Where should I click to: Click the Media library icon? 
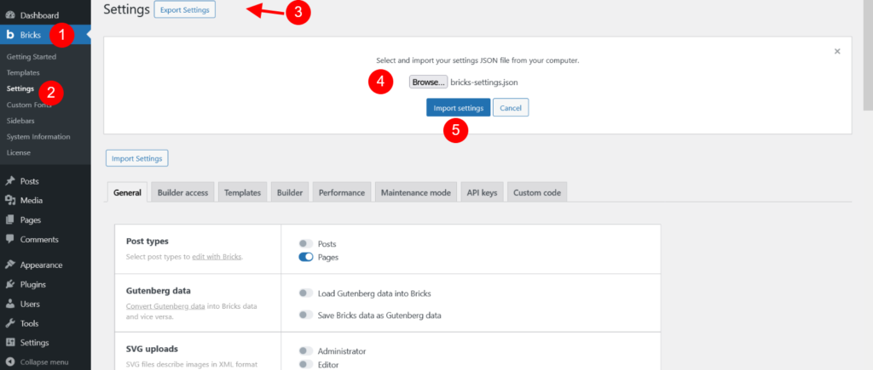(10, 201)
